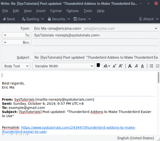Open the Edit menu
This screenshot has width=160, height=141.
point(16,11)
